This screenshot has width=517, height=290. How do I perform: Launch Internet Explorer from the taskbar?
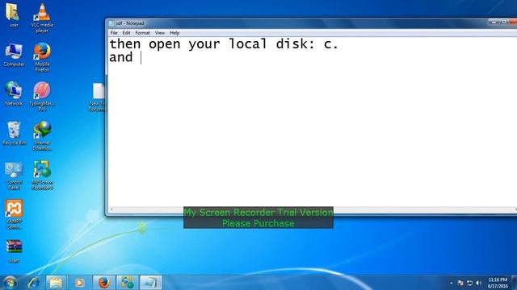[33, 283]
